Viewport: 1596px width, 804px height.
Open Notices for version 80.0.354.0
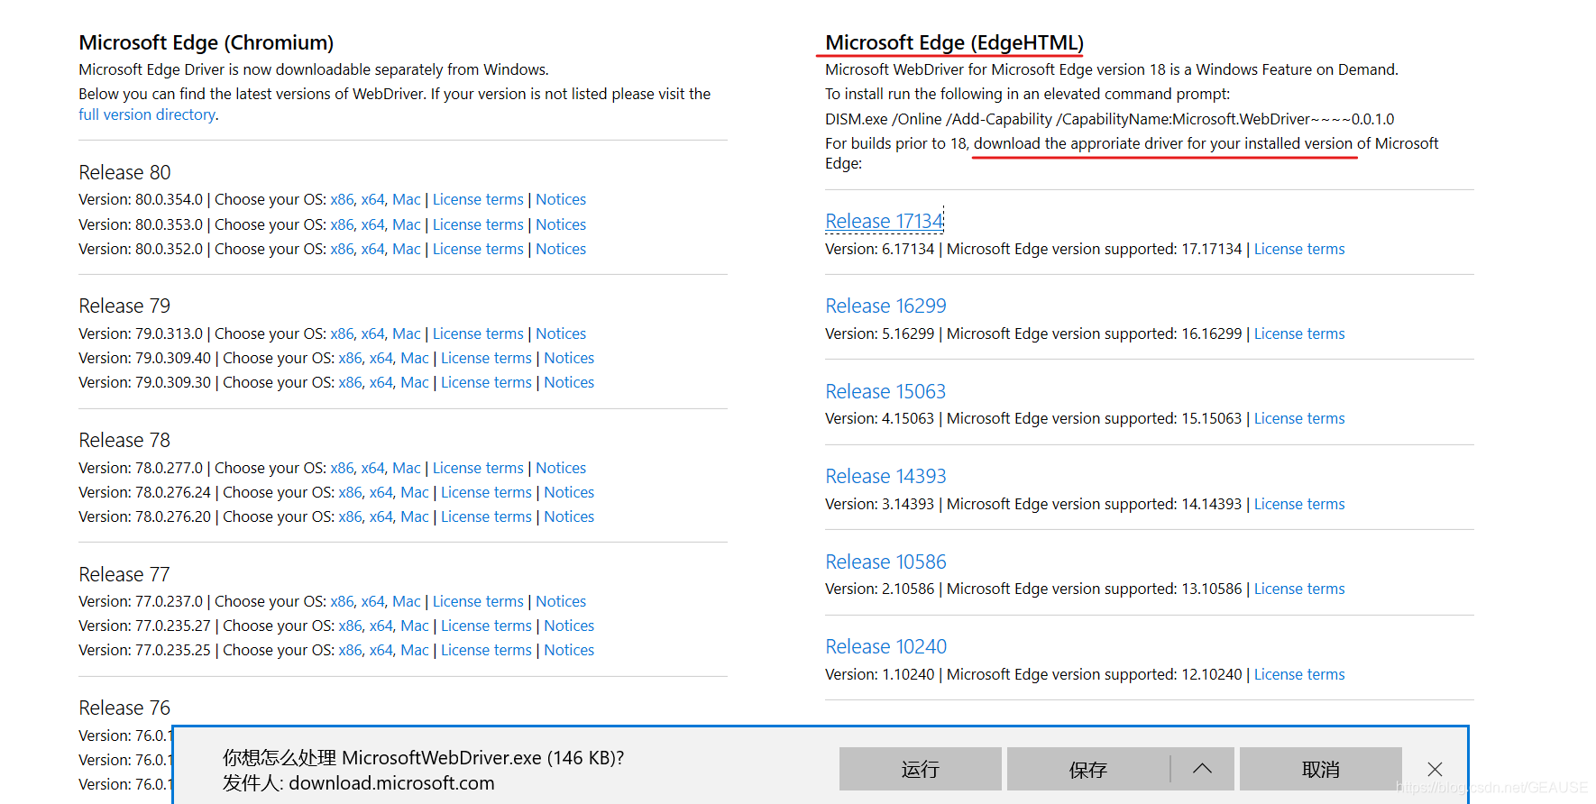(x=561, y=199)
